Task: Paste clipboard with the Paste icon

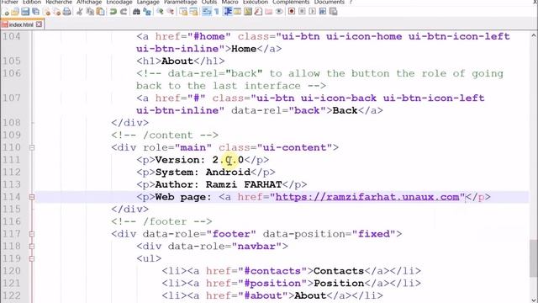Action: point(100,12)
